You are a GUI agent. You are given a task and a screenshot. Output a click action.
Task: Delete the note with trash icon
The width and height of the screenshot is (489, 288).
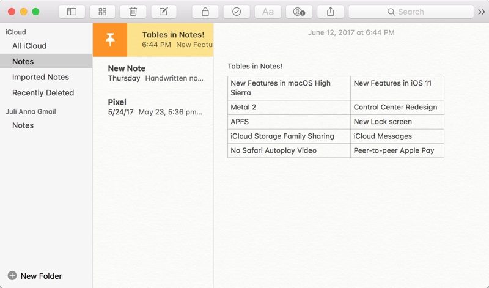(x=133, y=12)
